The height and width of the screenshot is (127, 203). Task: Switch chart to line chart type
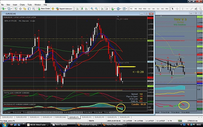point(86,9)
